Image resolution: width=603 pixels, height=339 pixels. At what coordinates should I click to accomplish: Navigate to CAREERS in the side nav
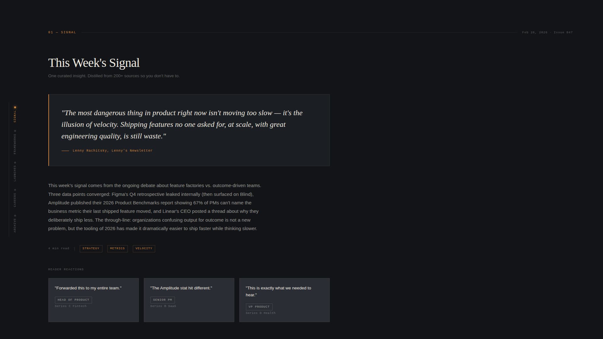15,198
